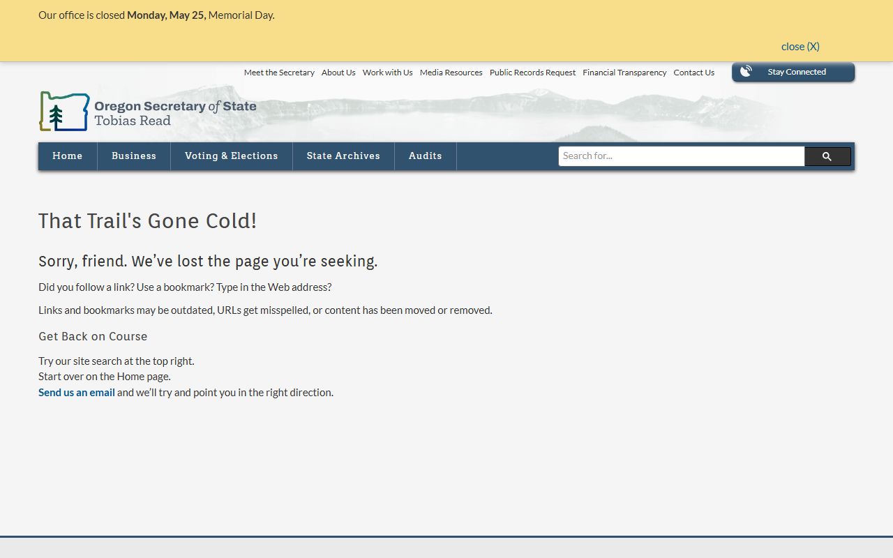Visit Work with Us page
893x558 pixels.
(x=388, y=73)
